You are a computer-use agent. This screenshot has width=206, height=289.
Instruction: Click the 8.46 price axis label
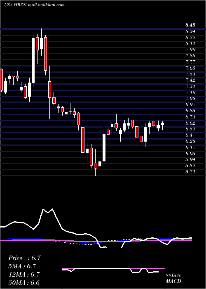pos(190,25)
